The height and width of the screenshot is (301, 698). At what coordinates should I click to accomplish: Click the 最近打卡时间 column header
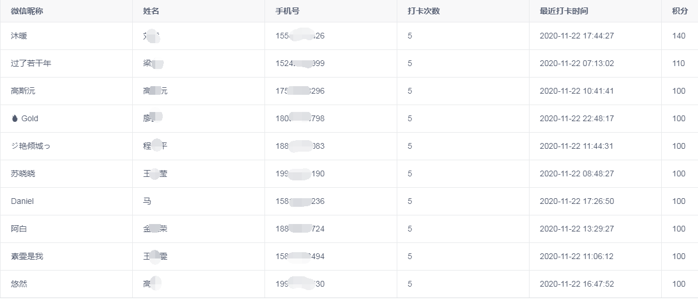(564, 11)
